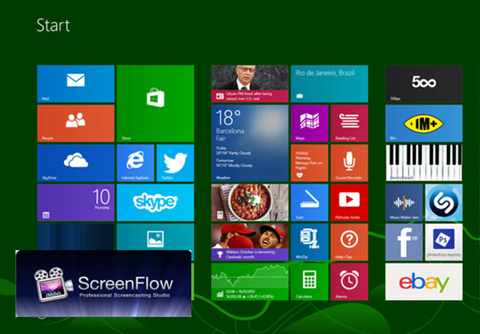Viewport: 480px width, 334px height.
Task: Open the Twitter tile
Action: [x=175, y=163]
